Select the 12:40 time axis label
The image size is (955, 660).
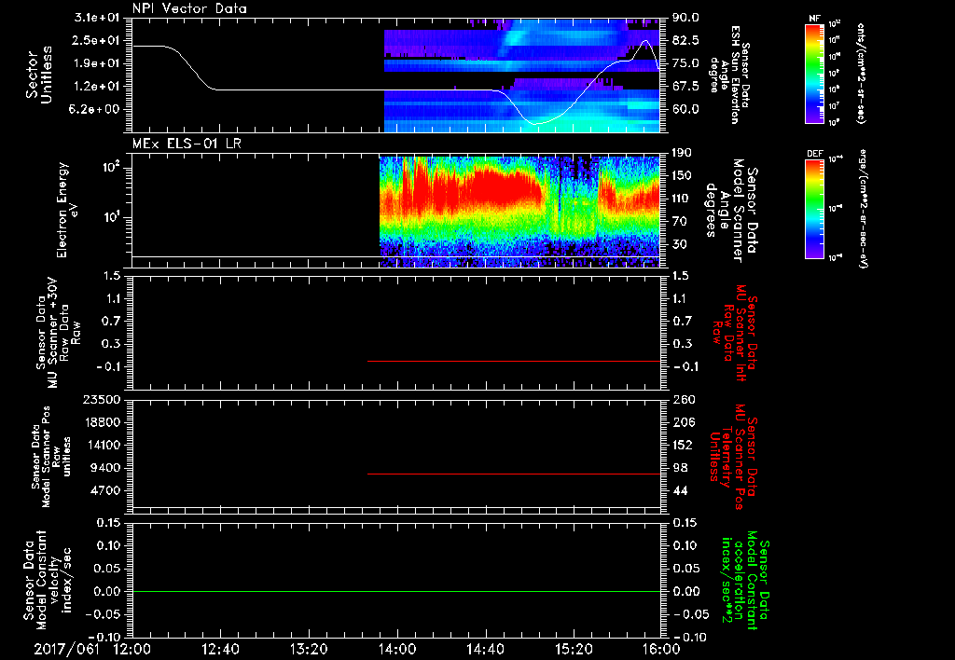coord(220,649)
